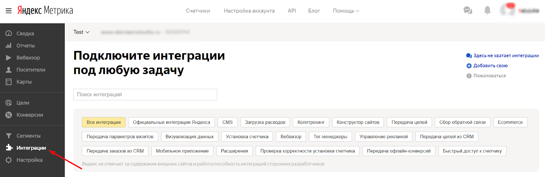The height and width of the screenshot is (177, 545).
Task: Click the Отчеты bar chart icon
Action: [9, 46]
